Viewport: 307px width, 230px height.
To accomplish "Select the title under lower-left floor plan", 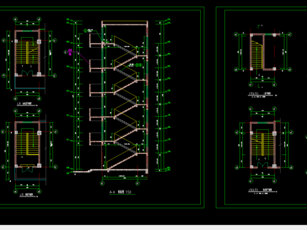I will [27, 195].
